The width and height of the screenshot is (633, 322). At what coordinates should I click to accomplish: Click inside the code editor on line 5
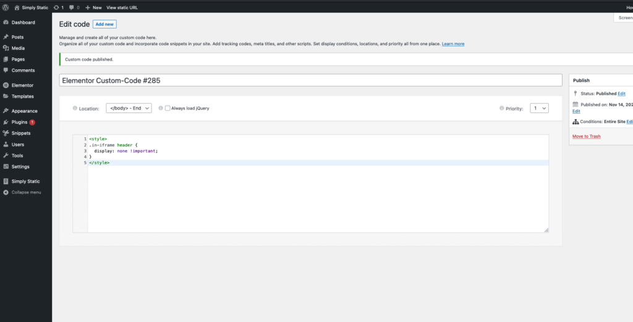point(318,163)
